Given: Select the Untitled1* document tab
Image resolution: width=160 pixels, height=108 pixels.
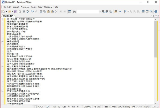Looking at the screenshot, I should pyautogui.click(x=8, y=16).
